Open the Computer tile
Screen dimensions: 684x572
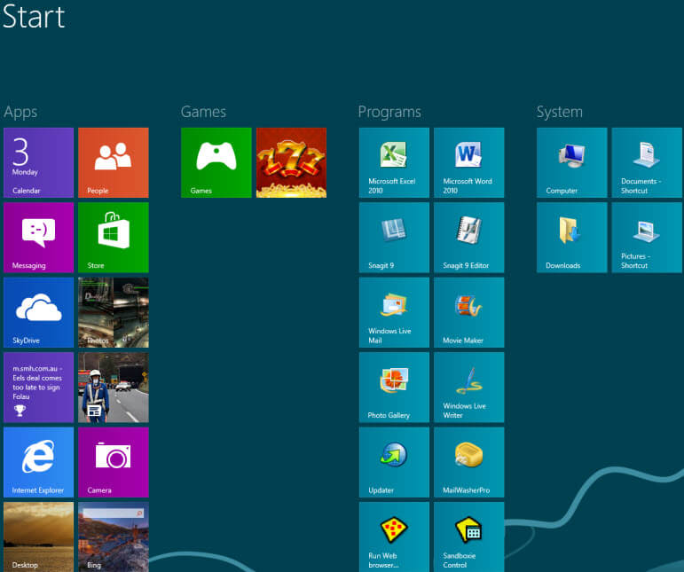(x=572, y=162)
